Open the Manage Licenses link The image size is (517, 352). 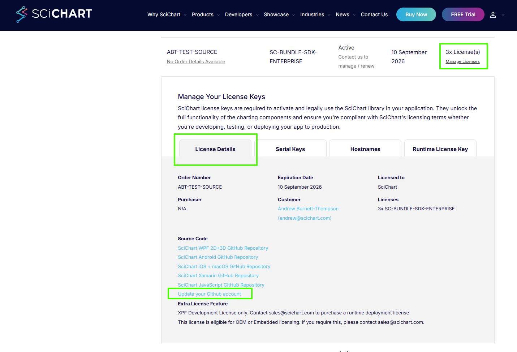(463, 61)
